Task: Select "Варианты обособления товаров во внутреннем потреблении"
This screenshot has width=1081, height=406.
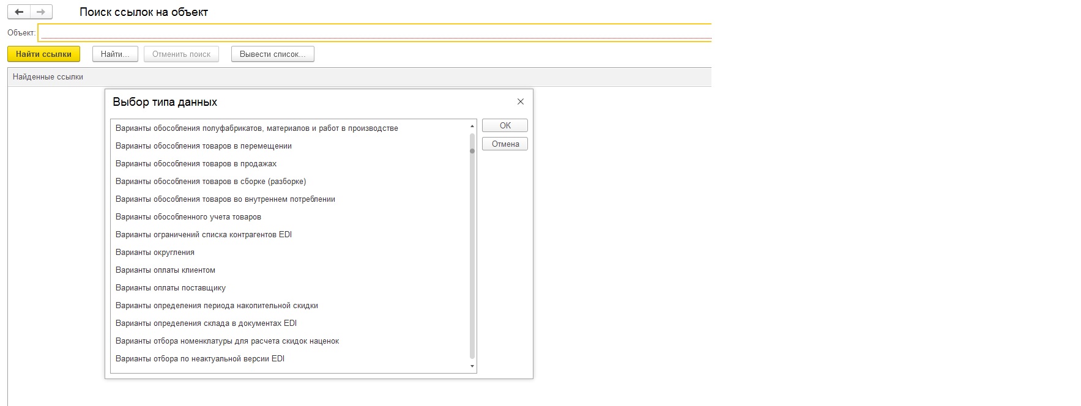Action: point(290,199)
